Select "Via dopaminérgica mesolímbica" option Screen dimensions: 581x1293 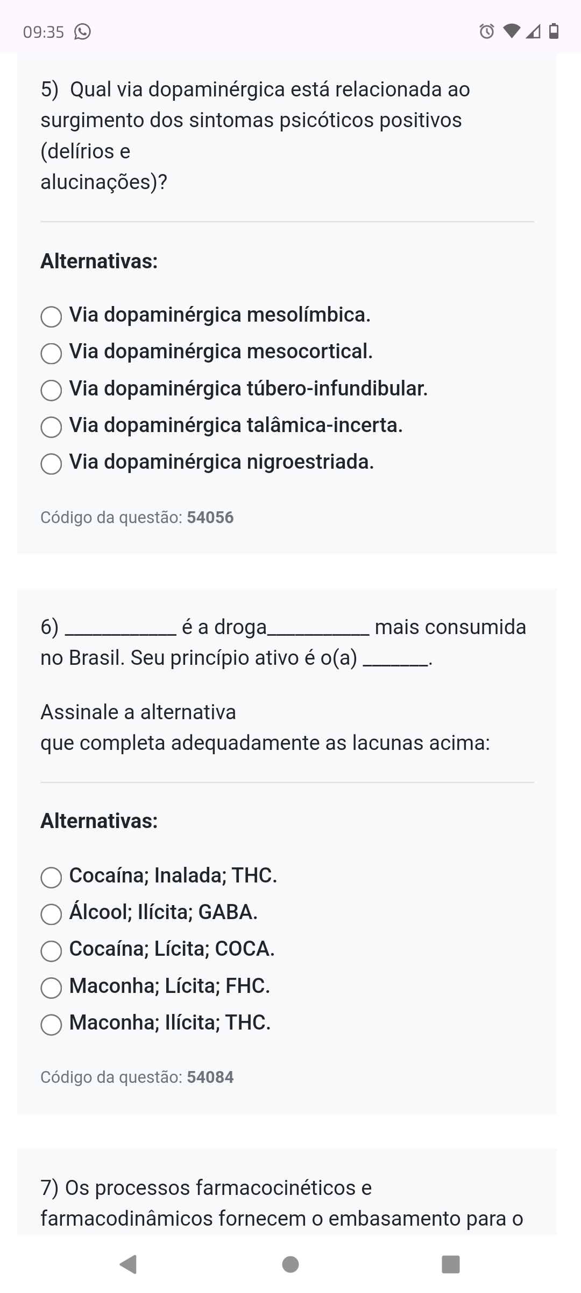pos(51,317)
